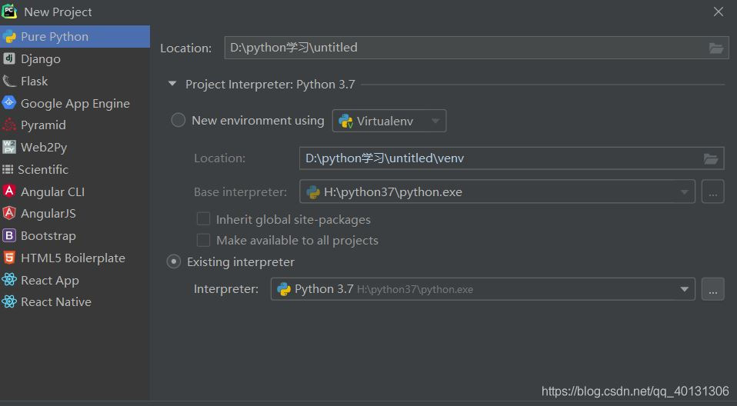Click ellipsis button beside Base interpreter
The height and width of the screenshot is (406, 737).
713,191
